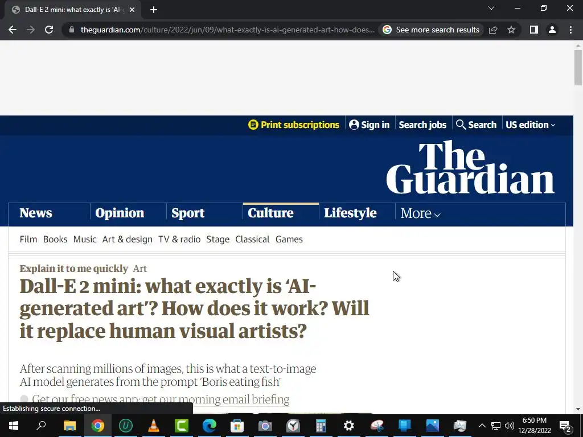This screenshot has width=583, height=437.
Task: Open the clock app in the taskbar
Action: [293, 426]
